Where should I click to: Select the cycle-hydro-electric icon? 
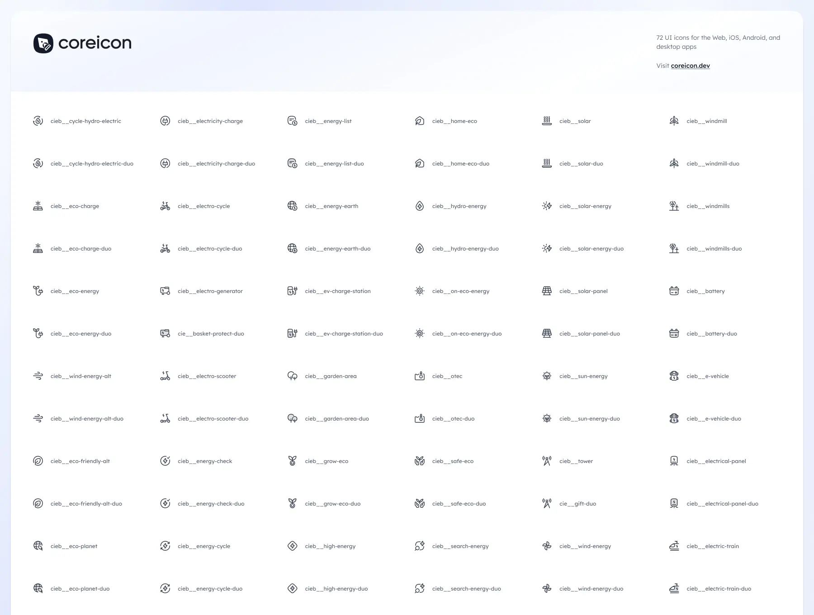click(38, 121)
